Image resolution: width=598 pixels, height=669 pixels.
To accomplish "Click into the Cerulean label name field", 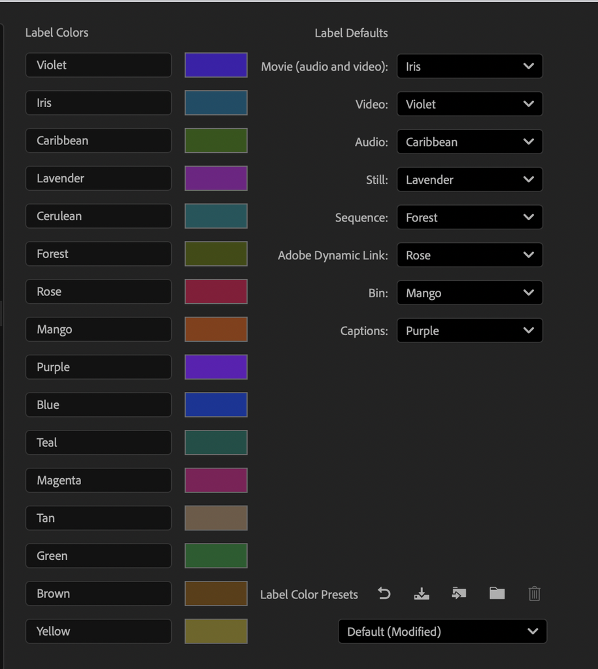I will (99, 216).
